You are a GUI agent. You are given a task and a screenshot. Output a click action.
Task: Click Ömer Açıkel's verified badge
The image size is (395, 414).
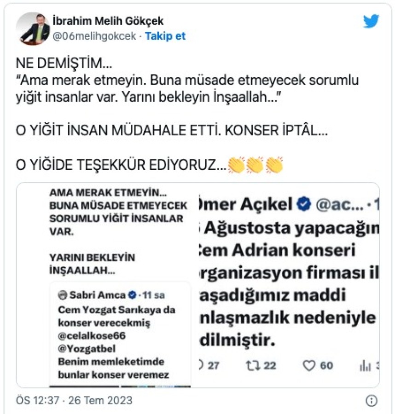(304, 204)
